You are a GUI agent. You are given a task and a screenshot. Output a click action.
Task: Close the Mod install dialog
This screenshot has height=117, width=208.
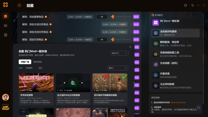(130, 47)
